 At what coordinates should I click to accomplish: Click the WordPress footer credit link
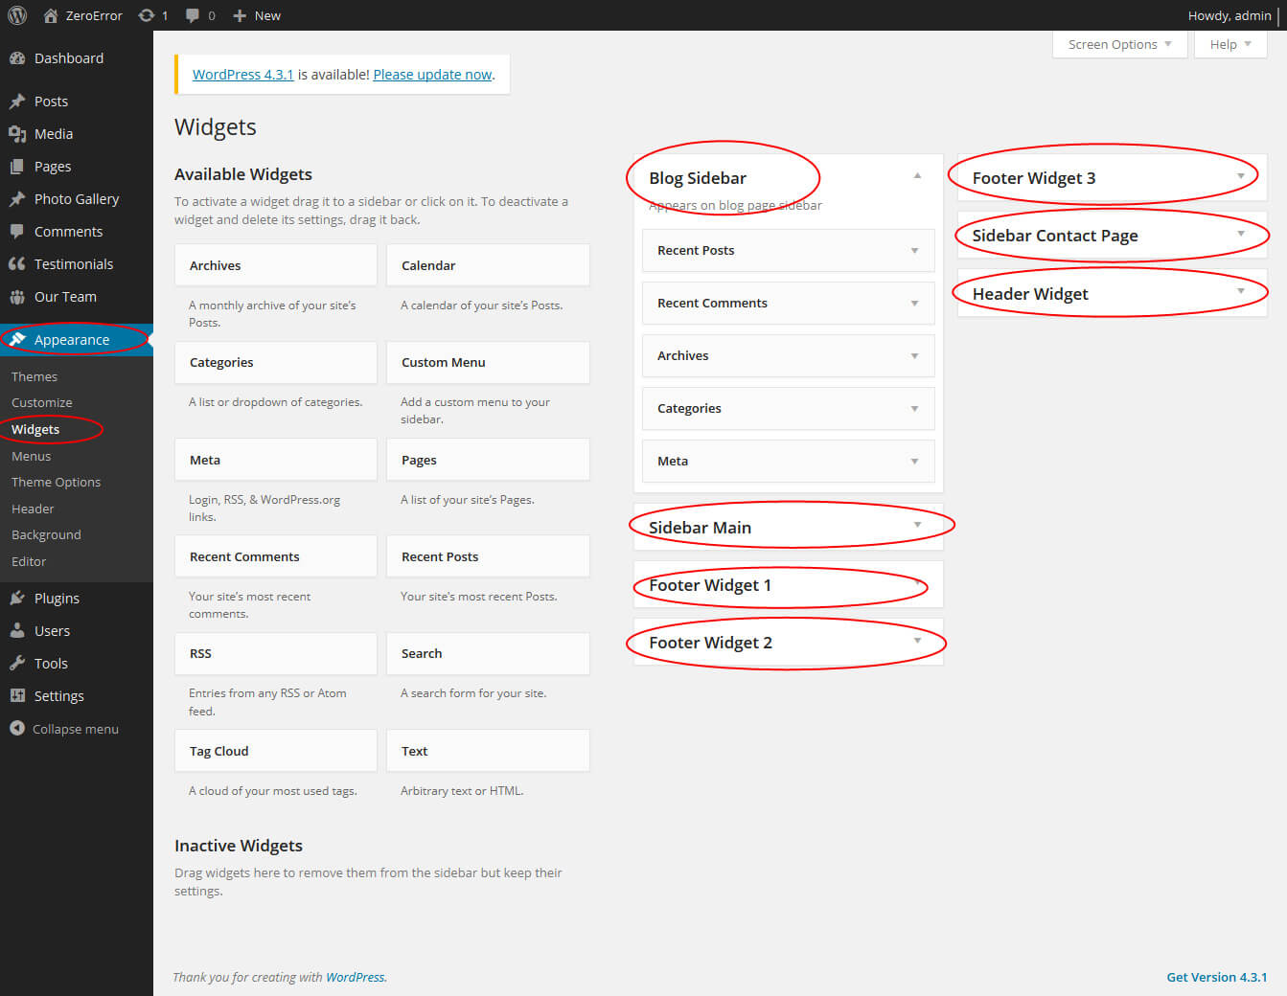click(355, 977)
